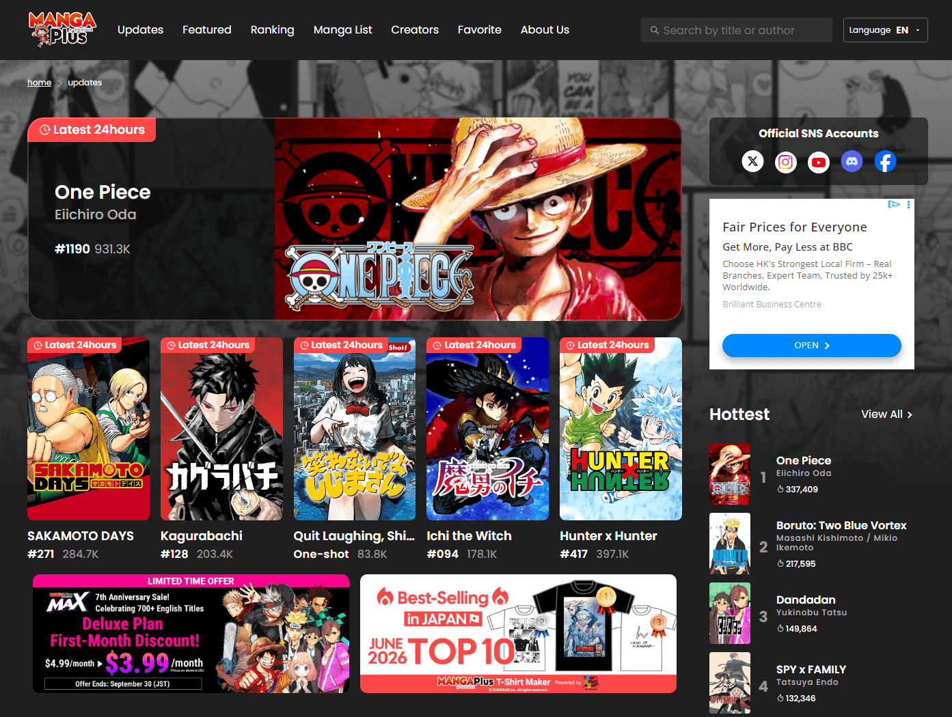The width and height of the screenshot is (952, 717).
Task: Click chapter #417 under Hunter x Hunter
Action: click(x=573, y=554)
